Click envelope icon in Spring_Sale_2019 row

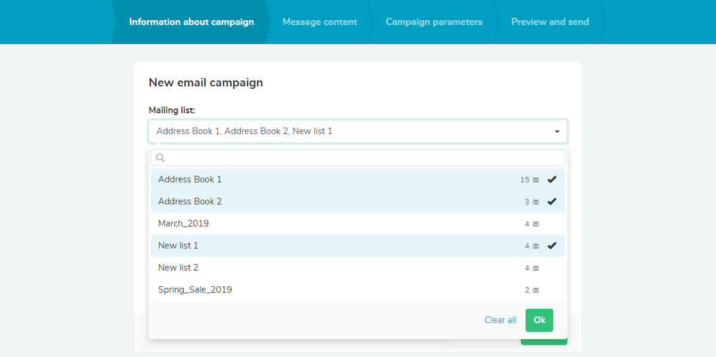[536, 290]
